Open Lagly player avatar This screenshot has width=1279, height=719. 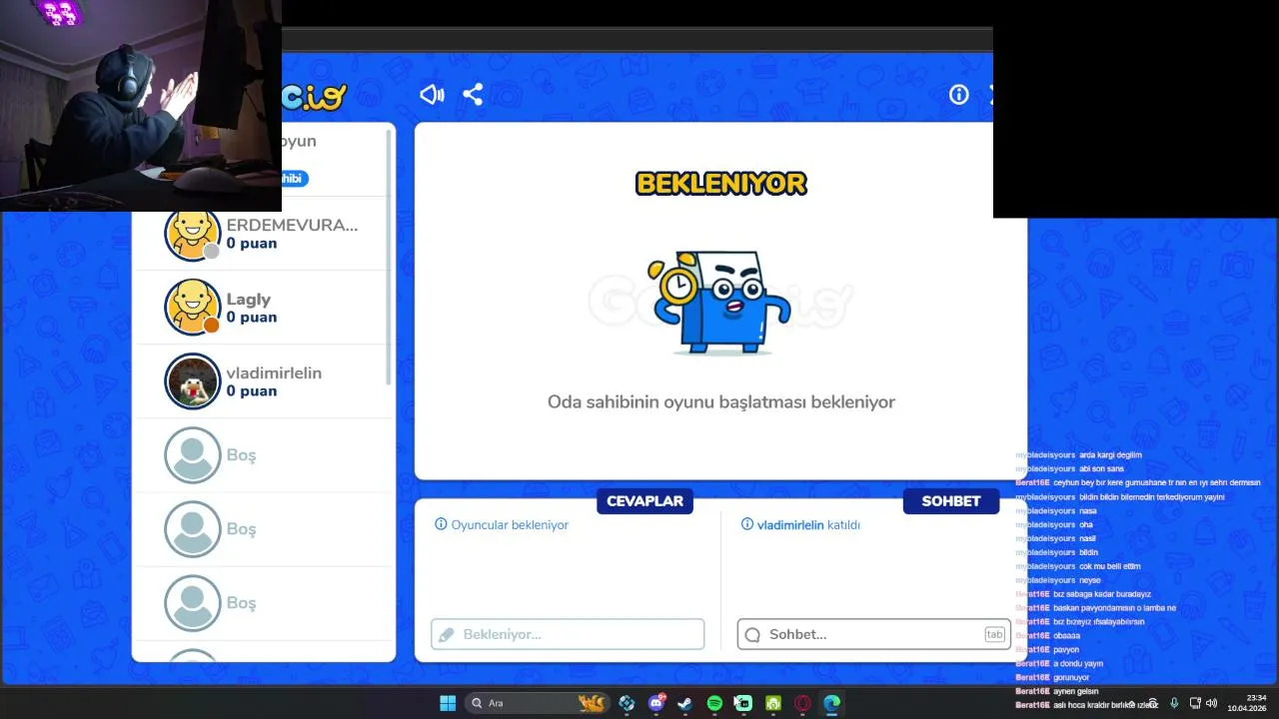tap(192, 307)
